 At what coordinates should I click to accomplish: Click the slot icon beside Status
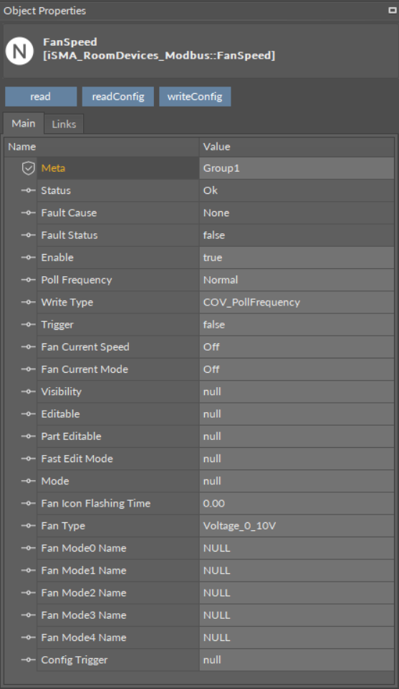tap(29, 190)
